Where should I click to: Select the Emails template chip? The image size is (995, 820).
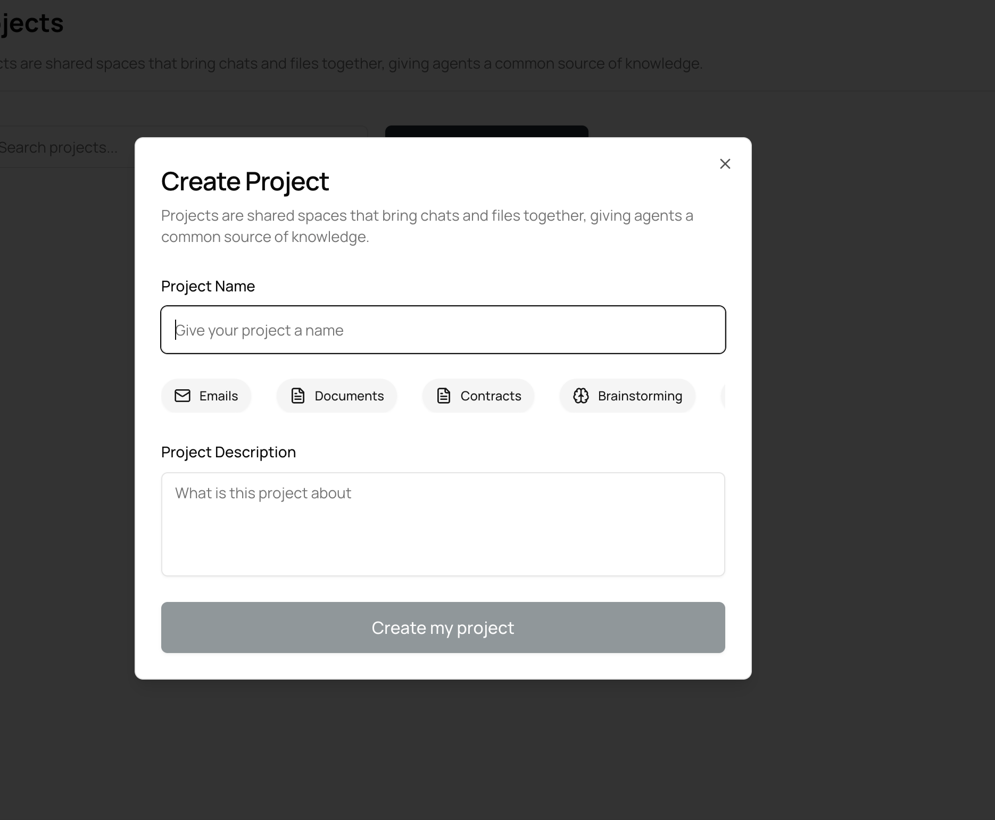(x=206, y=396)
